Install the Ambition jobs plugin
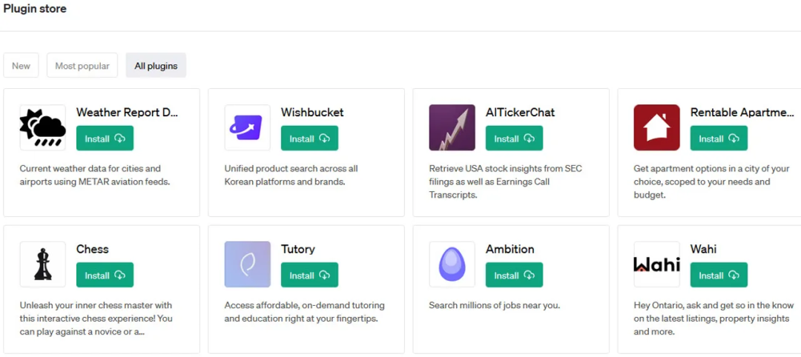 tap(514, 276)
